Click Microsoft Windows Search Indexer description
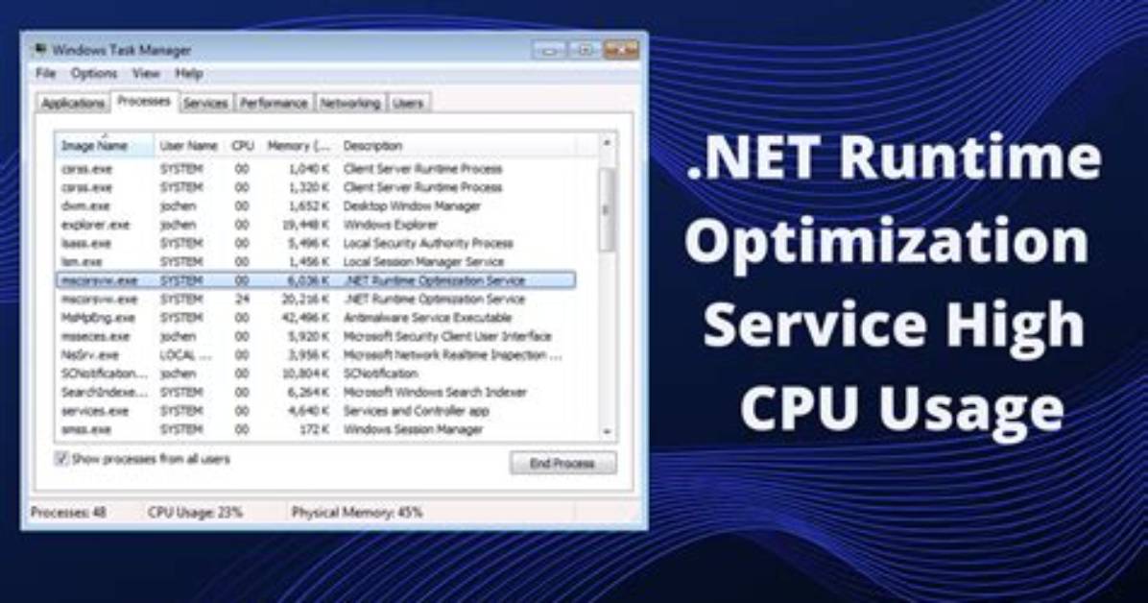 click(435, 393)
